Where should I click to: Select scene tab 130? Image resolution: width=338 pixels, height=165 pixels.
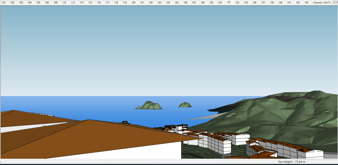point(211,3)
